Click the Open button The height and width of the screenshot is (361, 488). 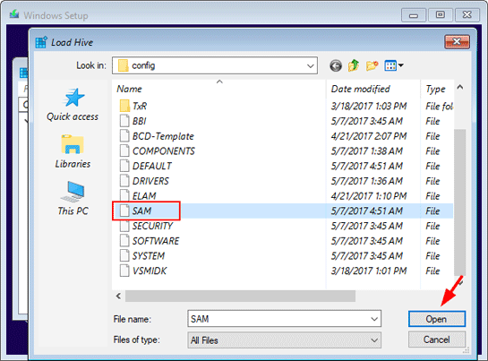437,319
